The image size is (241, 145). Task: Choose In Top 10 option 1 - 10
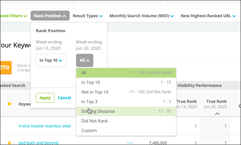tap(126, 83)
